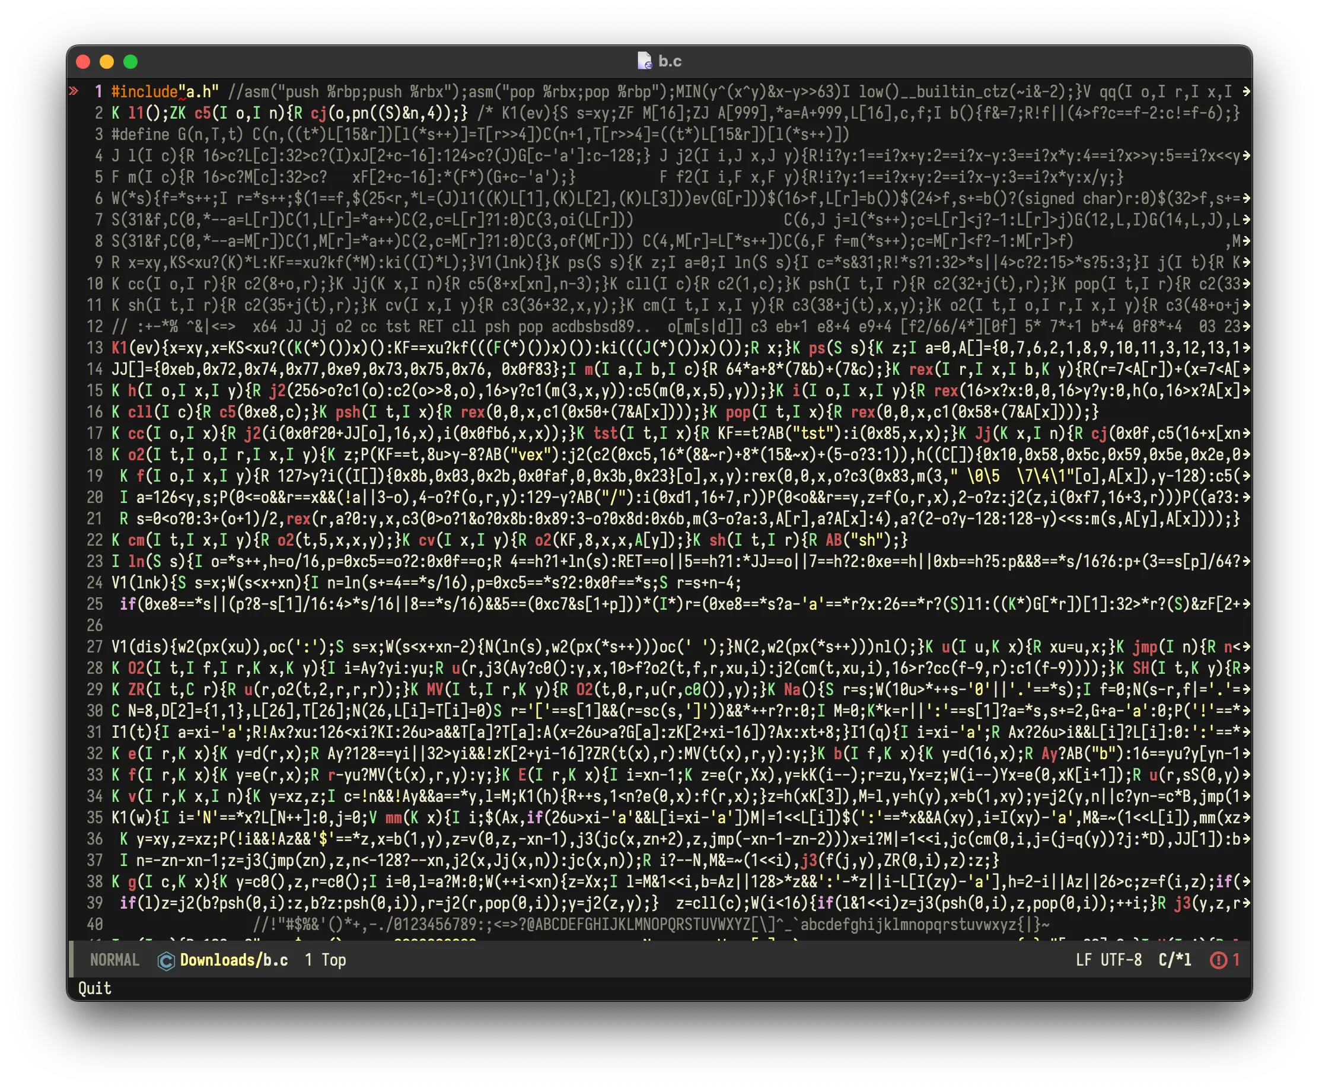Click the C/*1 filetype indicator
Image resolution: width=1319 pixels, height=1089 pixels.
click(1174, 960)
